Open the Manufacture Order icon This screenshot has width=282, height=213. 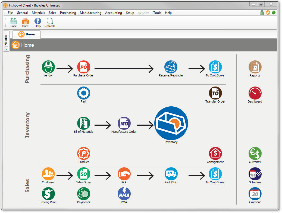[124, 123]
